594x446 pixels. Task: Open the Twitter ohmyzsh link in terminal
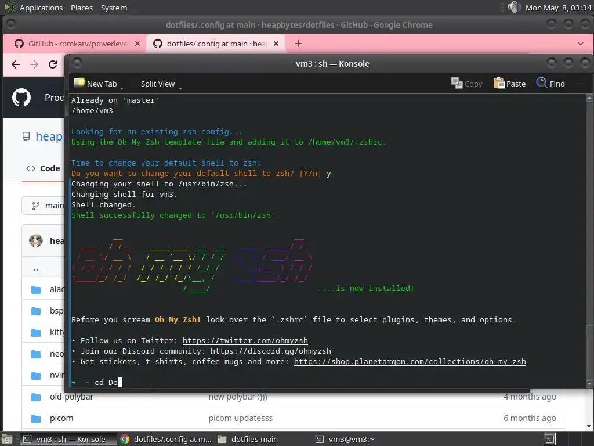[x=245, y=340]
